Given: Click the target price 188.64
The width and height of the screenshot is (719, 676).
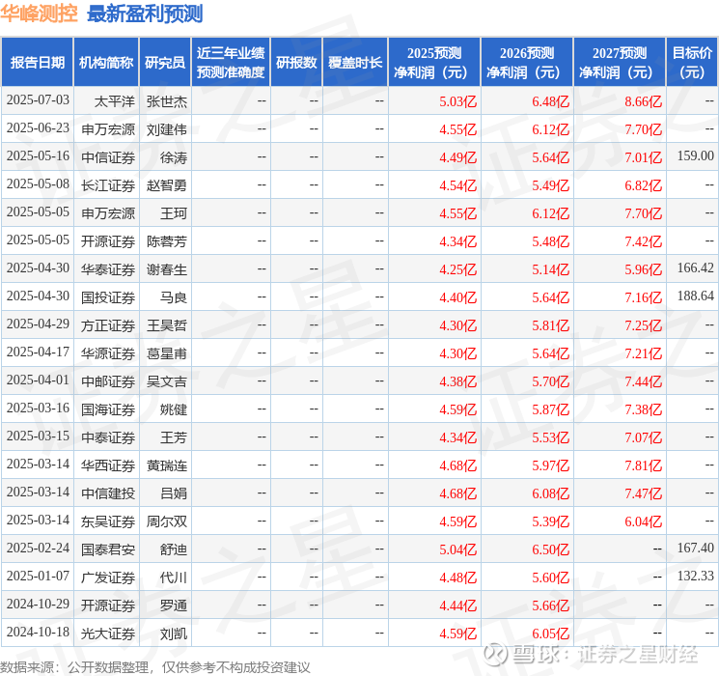Looking at the screenshot, I should [x=695, y=296].
